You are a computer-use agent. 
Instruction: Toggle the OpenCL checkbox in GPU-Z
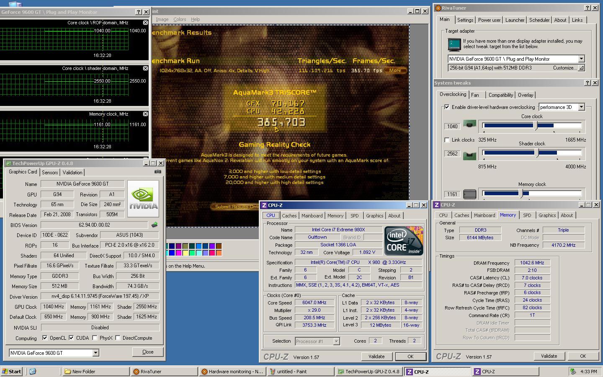point(45,338)
